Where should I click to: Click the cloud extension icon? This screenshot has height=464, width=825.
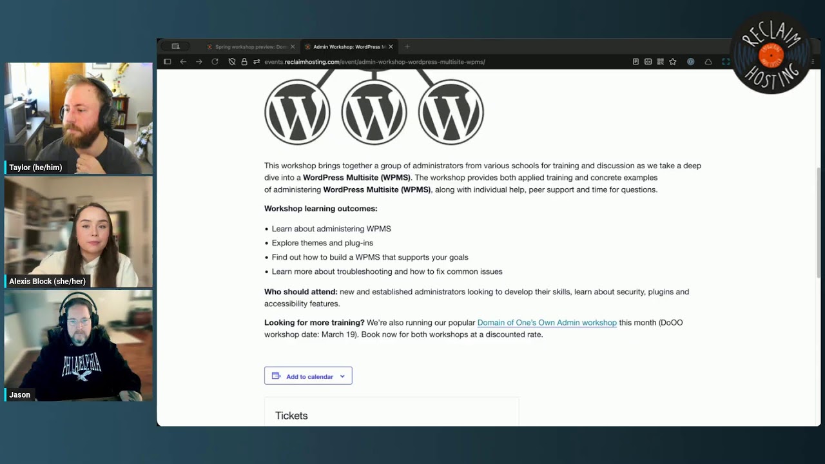coord(708,62)
